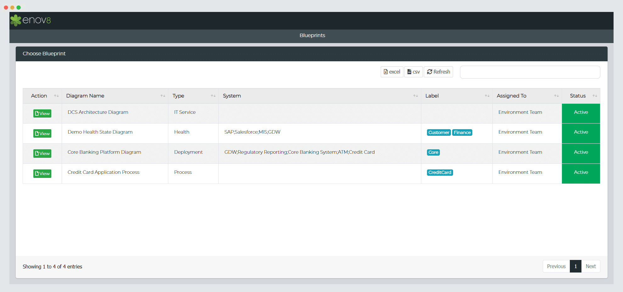Click the enov8 logo

[31, 20]
